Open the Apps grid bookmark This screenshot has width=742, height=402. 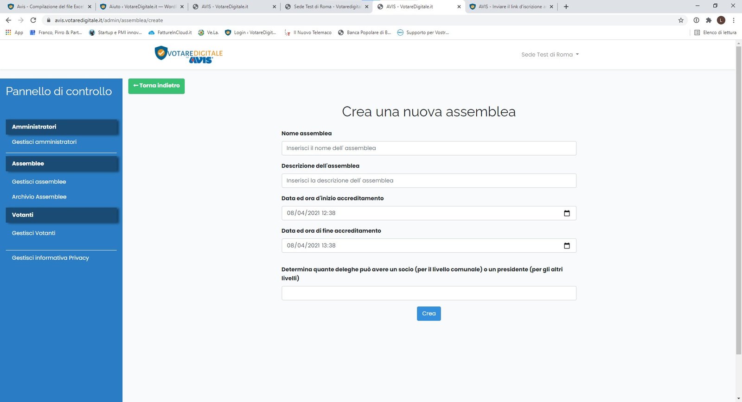coord(14,32)
